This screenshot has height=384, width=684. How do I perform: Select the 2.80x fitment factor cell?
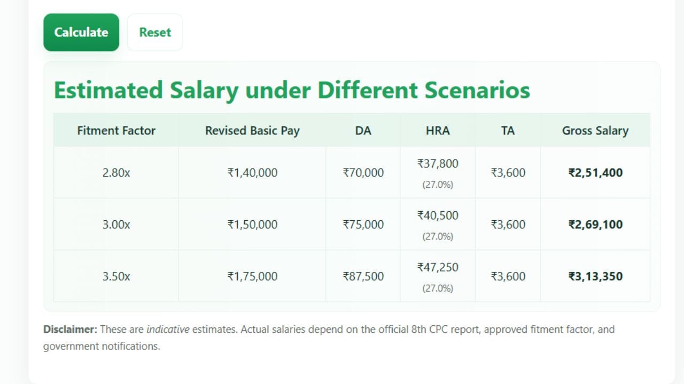pyautogui.click(x=116, y=173)
